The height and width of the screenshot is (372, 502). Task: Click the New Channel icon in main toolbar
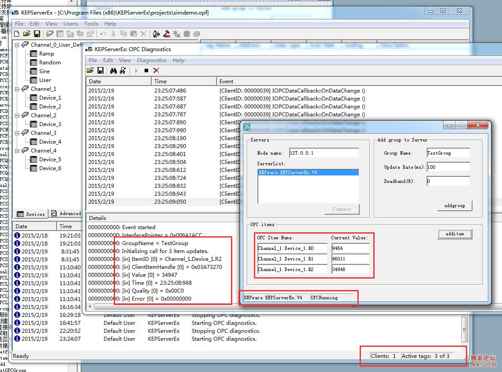tap(50, 33)
